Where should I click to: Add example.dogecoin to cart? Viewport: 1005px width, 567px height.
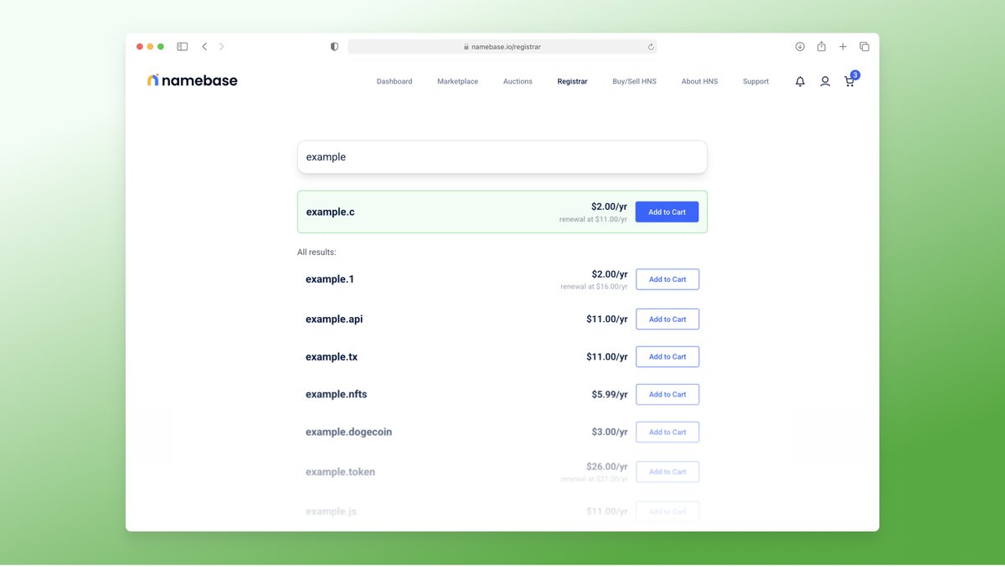coord(667,432)
